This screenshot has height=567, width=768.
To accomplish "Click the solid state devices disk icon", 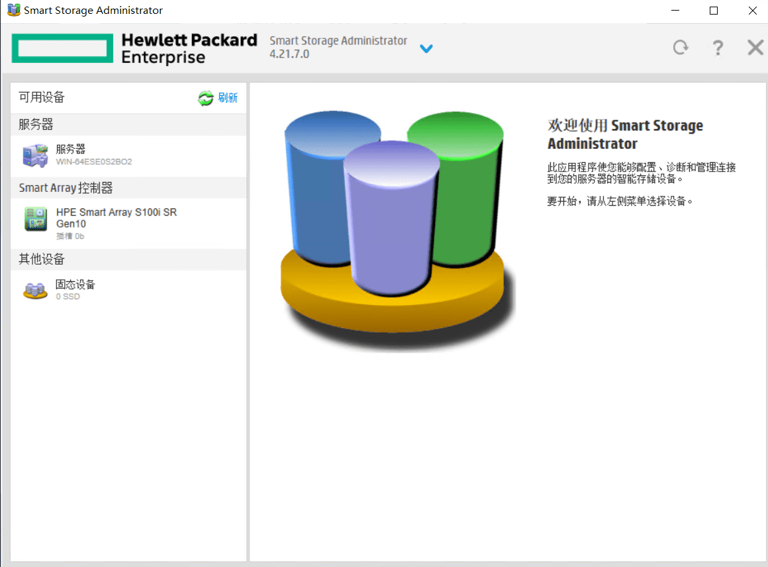I will point(35,290).
